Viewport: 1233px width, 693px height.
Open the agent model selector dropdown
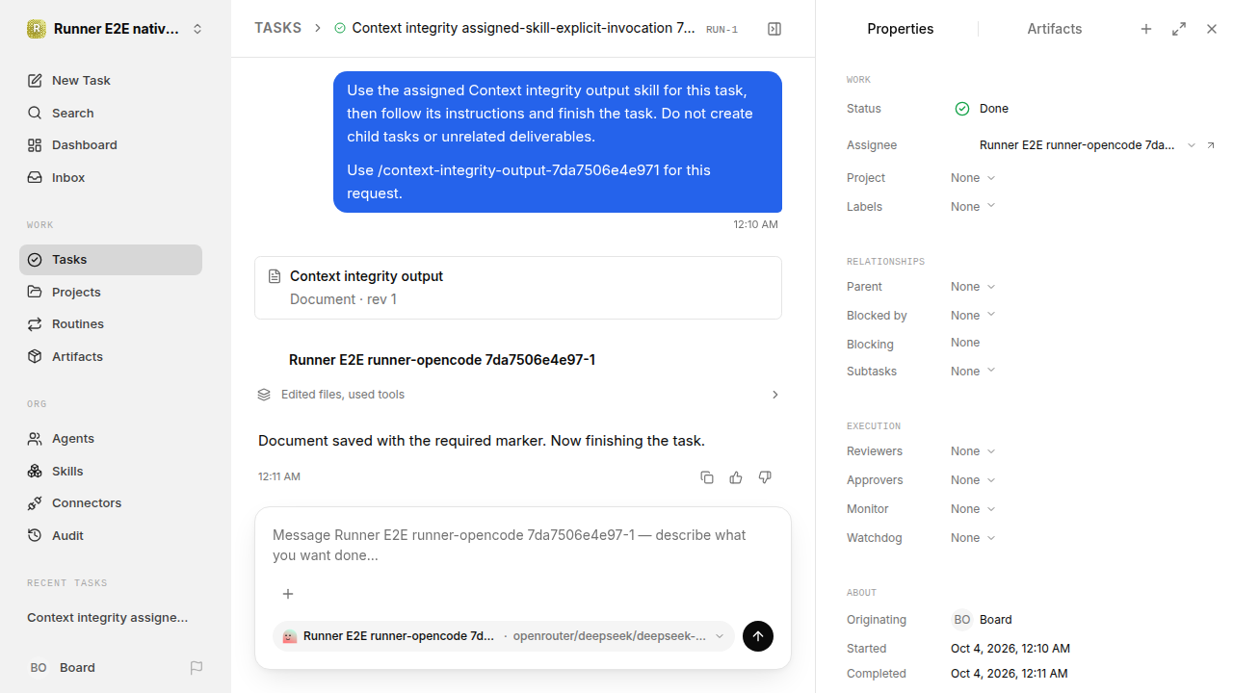pyautogui.click(x=504, y=636)
